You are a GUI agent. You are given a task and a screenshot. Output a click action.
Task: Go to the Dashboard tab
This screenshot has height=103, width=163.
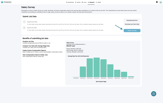(70, 2)
